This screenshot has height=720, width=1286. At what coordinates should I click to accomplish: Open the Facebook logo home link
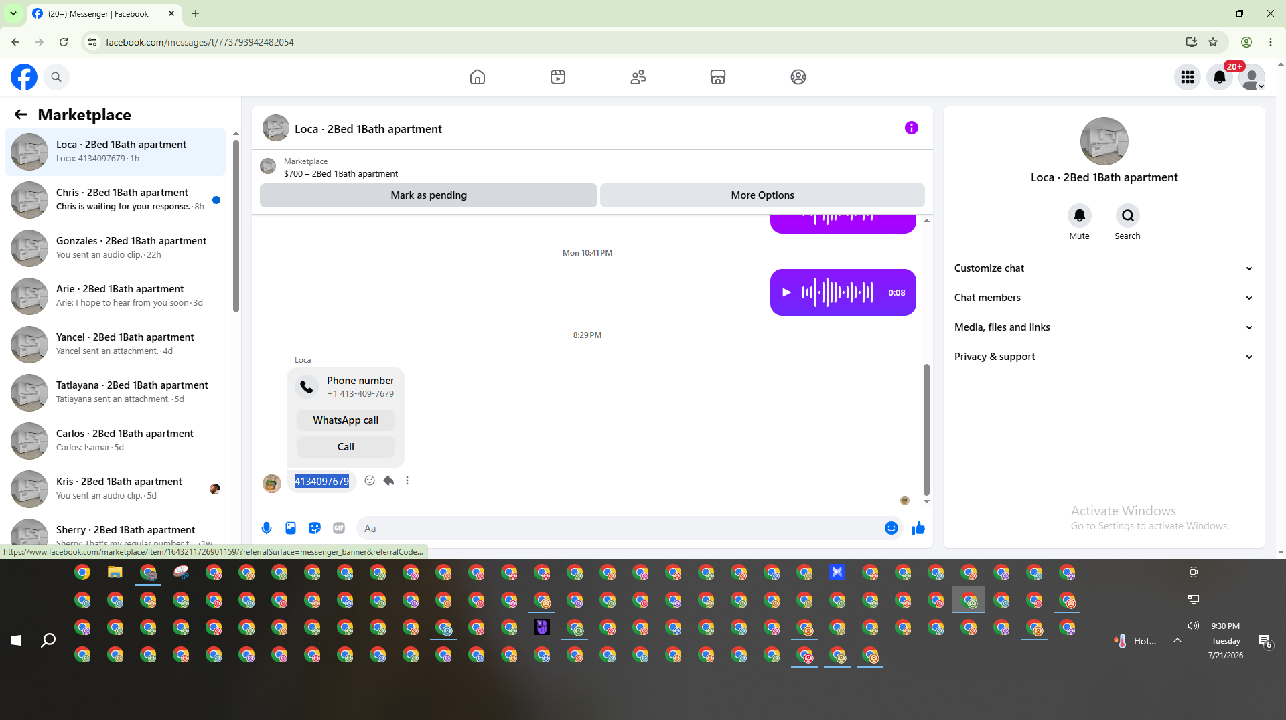coord(24,77)
